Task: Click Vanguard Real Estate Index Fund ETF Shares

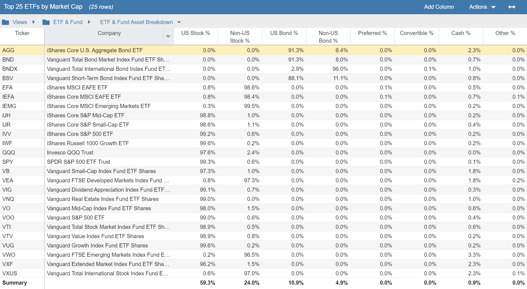Action: click(x=103, y=199)
